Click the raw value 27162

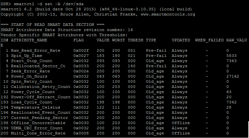point(233,76)
